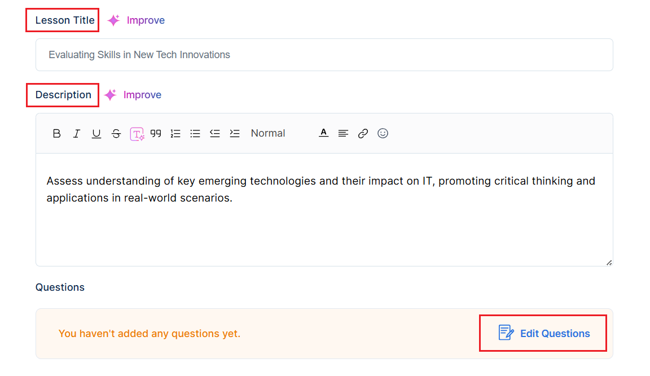650x376 pixels.
Task: Increase indent of text
Action: pos(235,133)
